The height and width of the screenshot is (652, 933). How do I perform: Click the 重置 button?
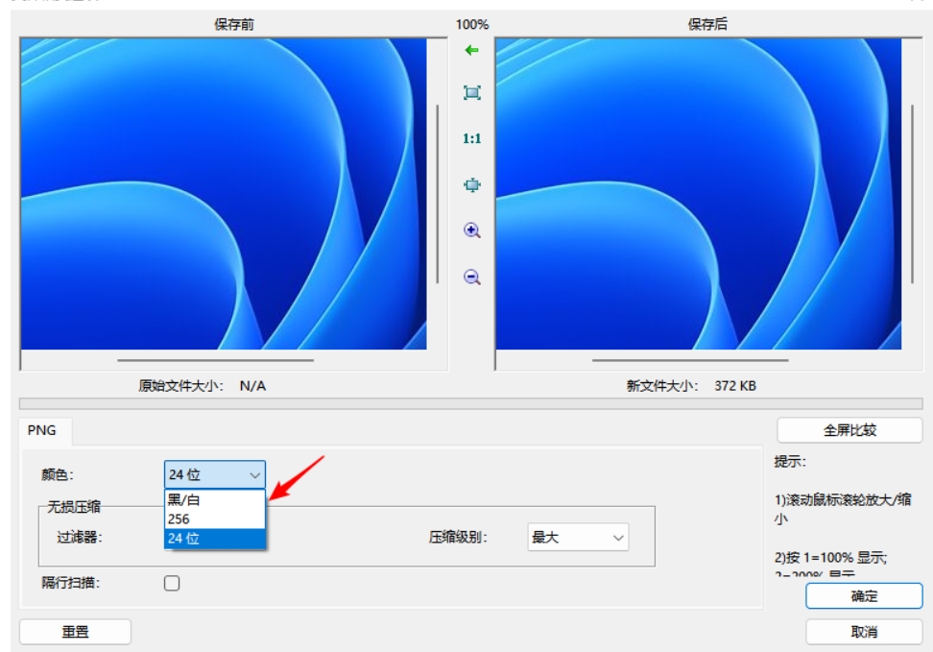click(75, 632)
